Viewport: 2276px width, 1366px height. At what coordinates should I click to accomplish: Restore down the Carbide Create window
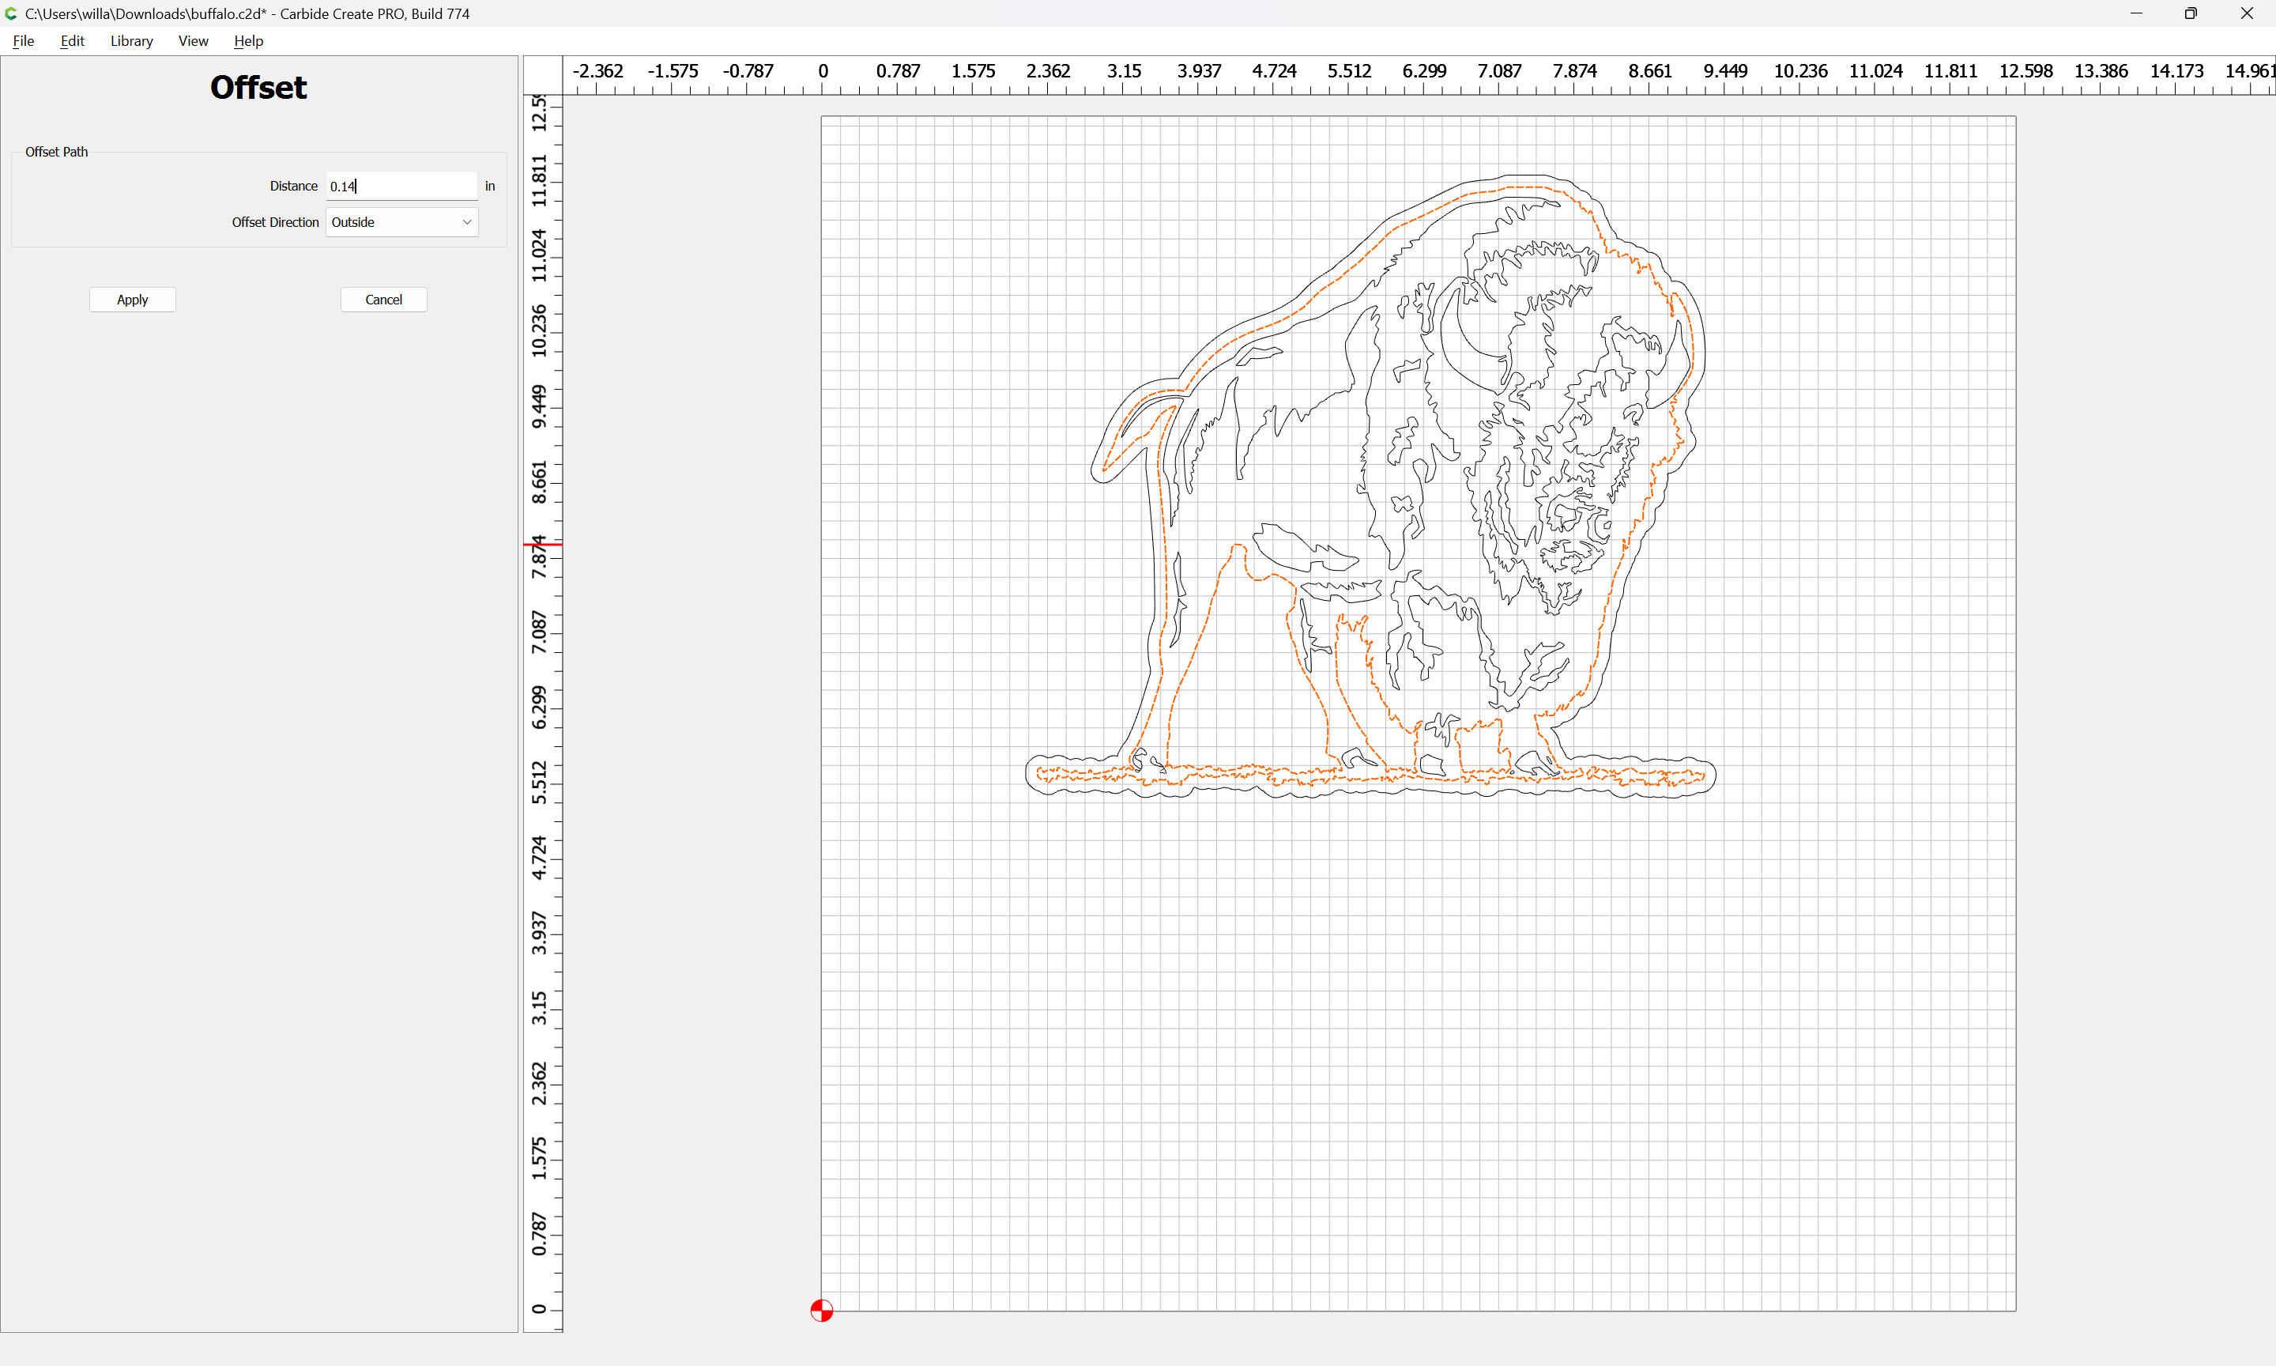(2191, 13)
